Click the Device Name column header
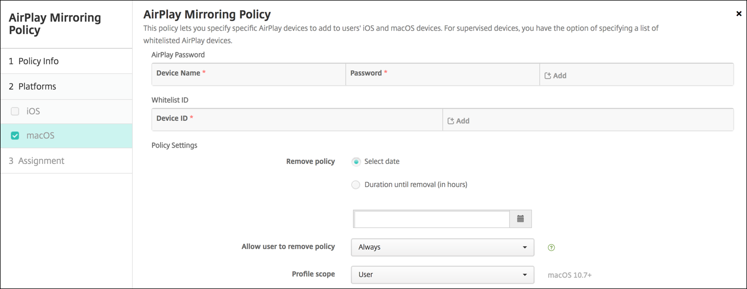 pyautogui.click(x=178, y=73)
